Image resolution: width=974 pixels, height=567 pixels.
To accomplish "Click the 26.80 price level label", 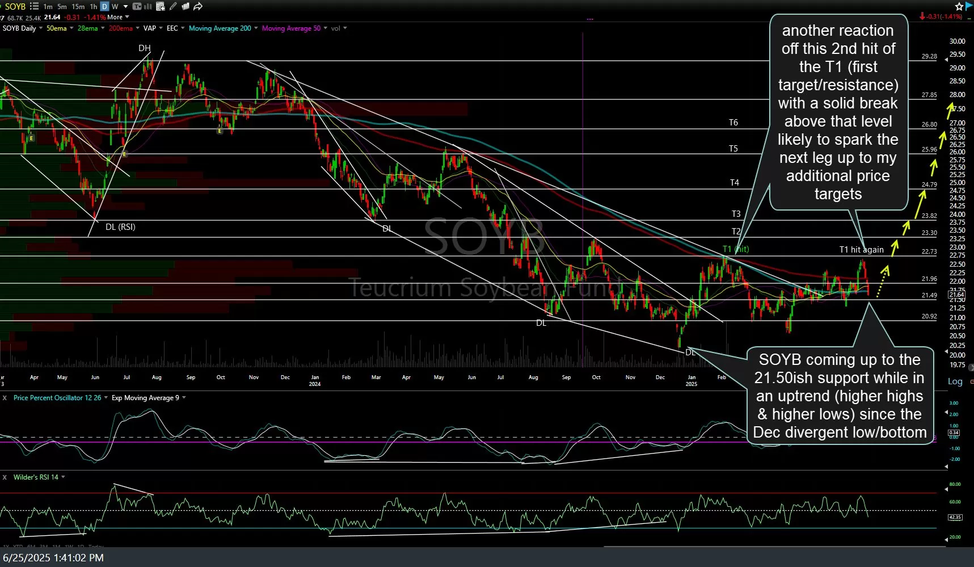I will pyautogui.click(x=929, y=124).
